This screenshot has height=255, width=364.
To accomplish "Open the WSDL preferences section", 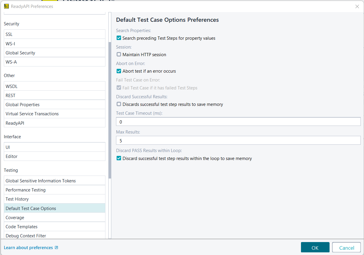I will pos(54,86).
